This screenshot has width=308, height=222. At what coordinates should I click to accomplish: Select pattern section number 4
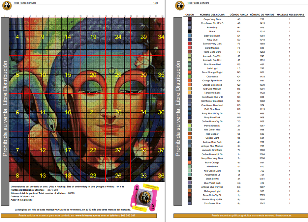(17, 37)
